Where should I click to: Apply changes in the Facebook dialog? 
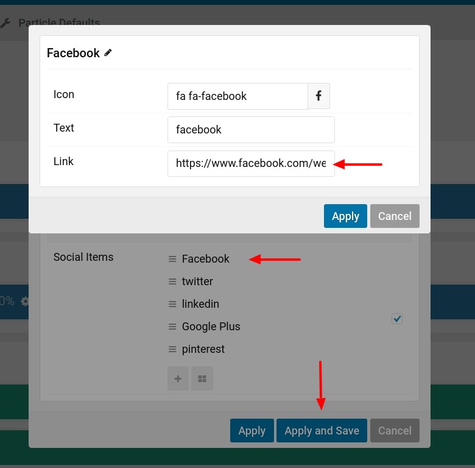(x=345, y=216)
